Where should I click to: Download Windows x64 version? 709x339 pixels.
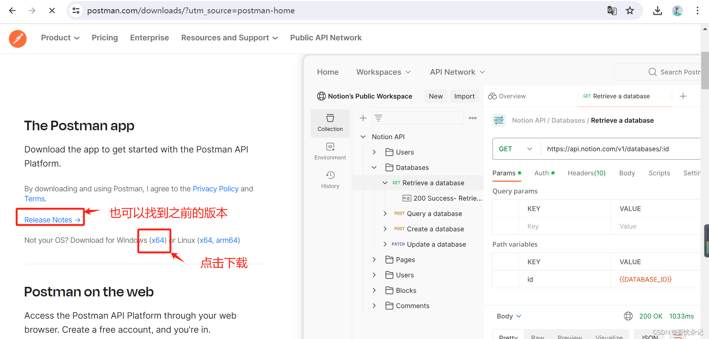click(x=158, y=240)
